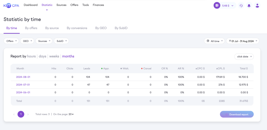Go to next page arrow in pagination
Screen dimensions: 267x130
(28, 114)
